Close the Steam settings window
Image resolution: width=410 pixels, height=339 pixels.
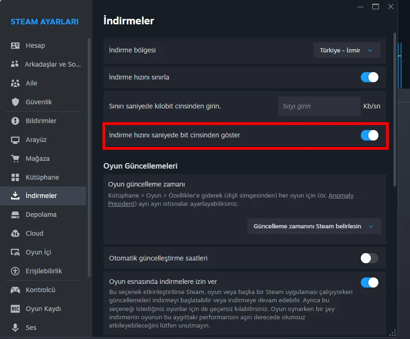pos(391,6)
